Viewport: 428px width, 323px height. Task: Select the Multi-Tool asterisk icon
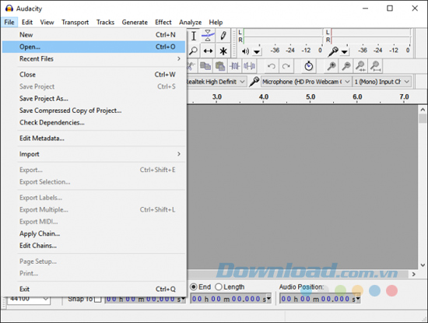tap(223, 51)
